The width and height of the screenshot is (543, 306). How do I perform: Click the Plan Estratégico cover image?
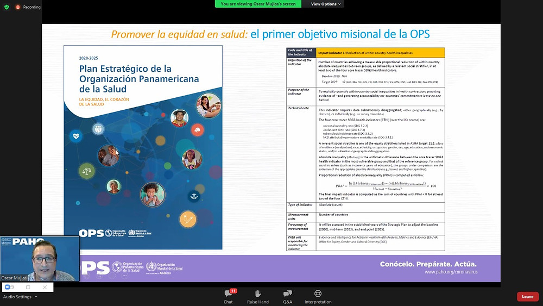click(143, 147)
